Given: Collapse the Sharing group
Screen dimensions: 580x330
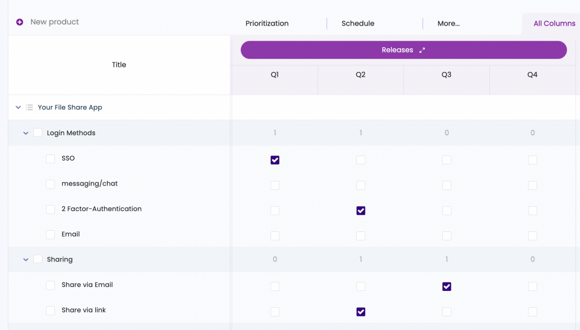Looking at the screenshot, I should coord(25,260).
